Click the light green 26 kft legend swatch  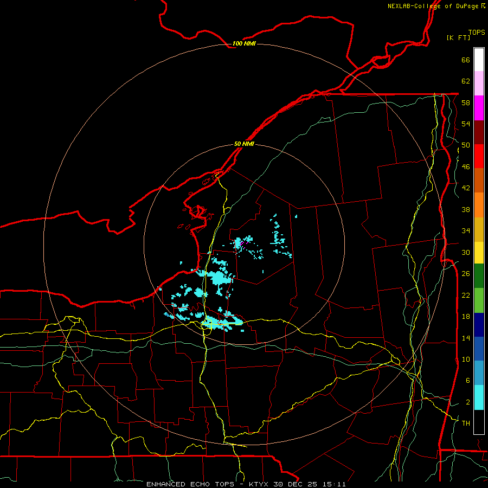pyautogui.click(x=479, y=300)
